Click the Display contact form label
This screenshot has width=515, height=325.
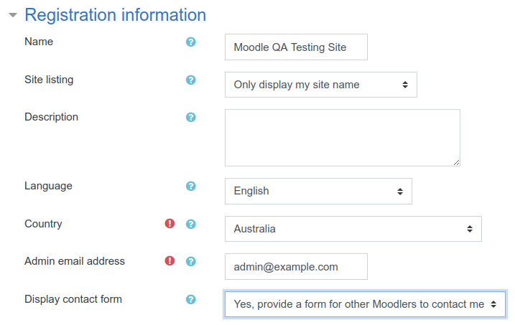[73, 299]
